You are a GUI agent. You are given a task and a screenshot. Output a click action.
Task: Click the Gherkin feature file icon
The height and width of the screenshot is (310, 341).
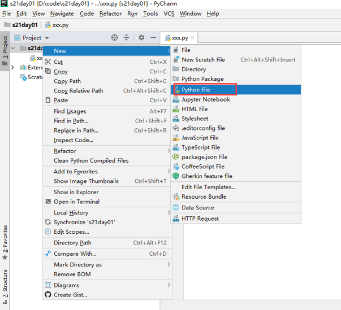(x=176, y=176)
